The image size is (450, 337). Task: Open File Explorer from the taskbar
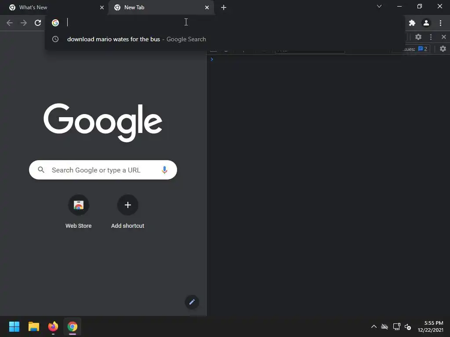[33, 326]
